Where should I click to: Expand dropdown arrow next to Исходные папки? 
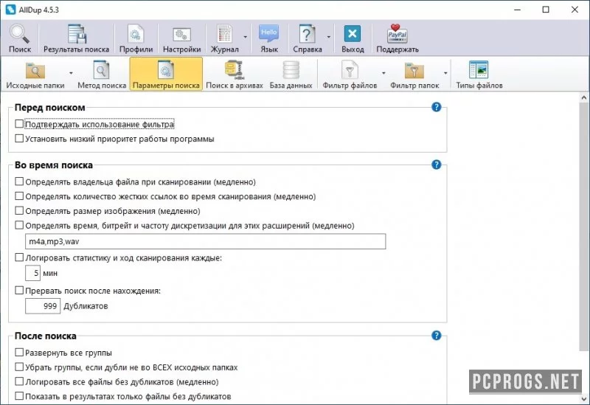pyautogui.click(x=71, y=73)
